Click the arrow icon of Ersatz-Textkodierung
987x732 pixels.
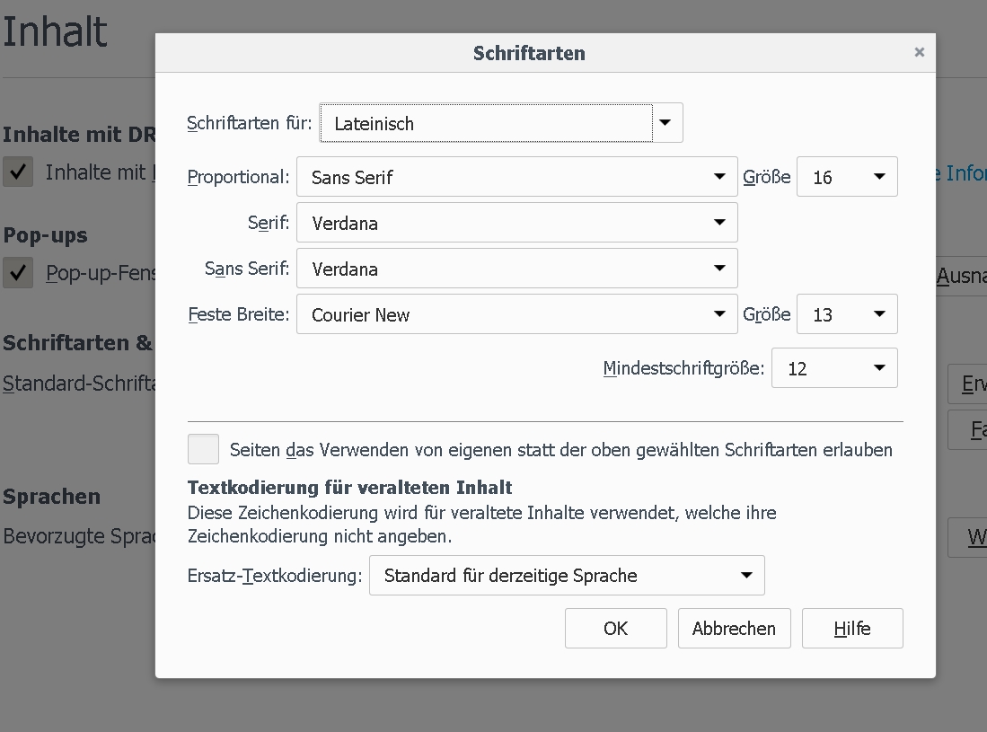point(746,576)
